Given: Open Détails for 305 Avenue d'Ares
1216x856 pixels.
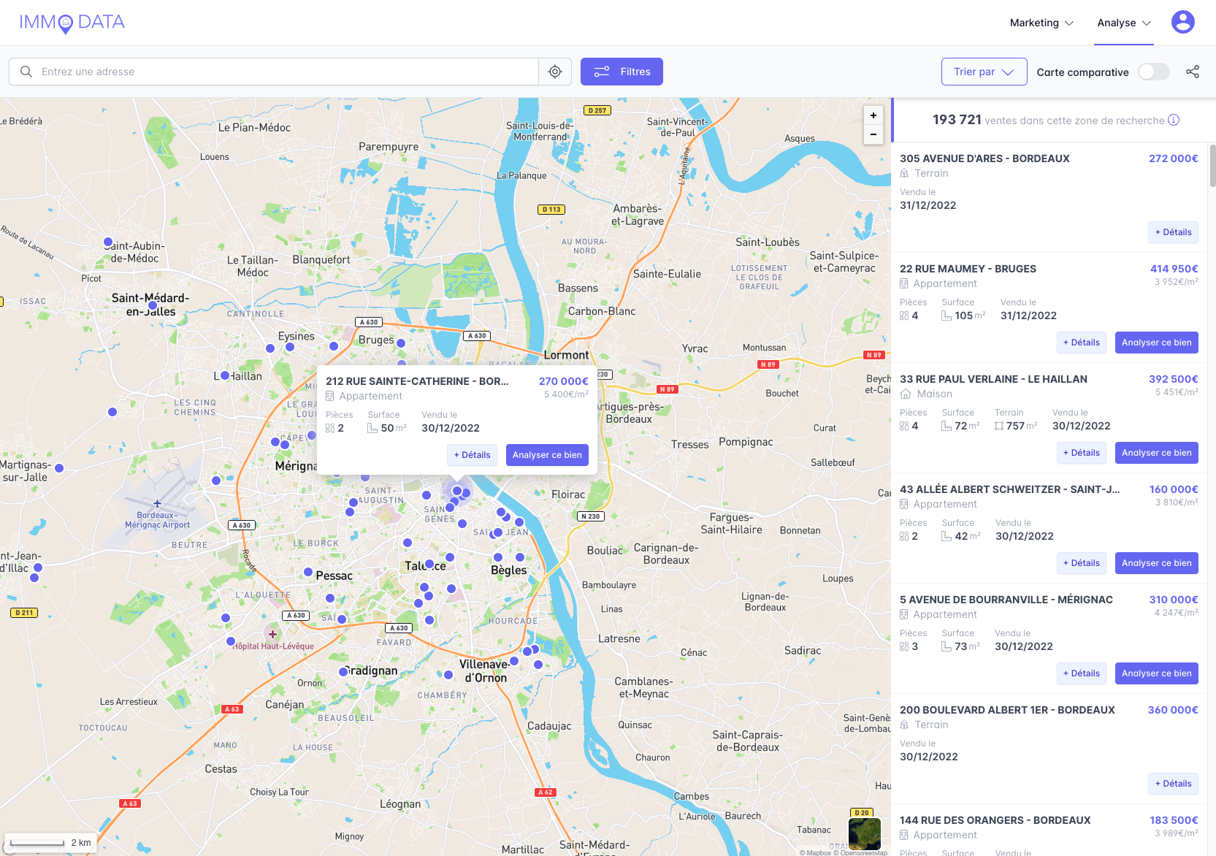Looking at the screenshot, I should click(1173, 232).
